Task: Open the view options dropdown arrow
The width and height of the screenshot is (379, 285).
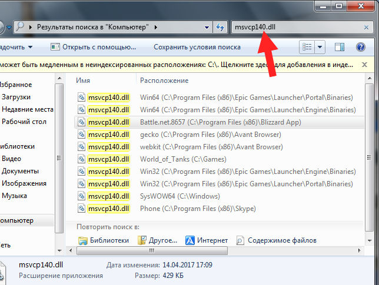Action: click(x=320, y=47)
